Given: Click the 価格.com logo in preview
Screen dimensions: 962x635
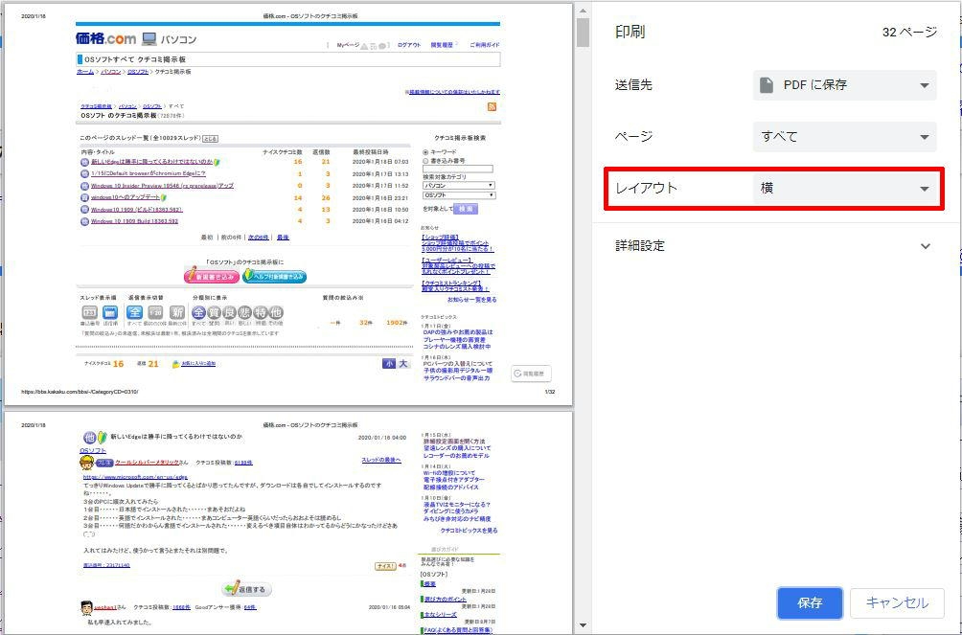Looking at the screenshot, I should pyautogui.click(x=105, y=38).
